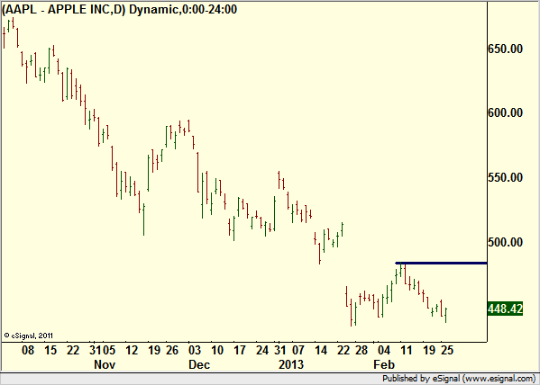Select the dark blue horizontal resistance line
The width and height of the screenshot is (540, 385).
click(441, 264)
